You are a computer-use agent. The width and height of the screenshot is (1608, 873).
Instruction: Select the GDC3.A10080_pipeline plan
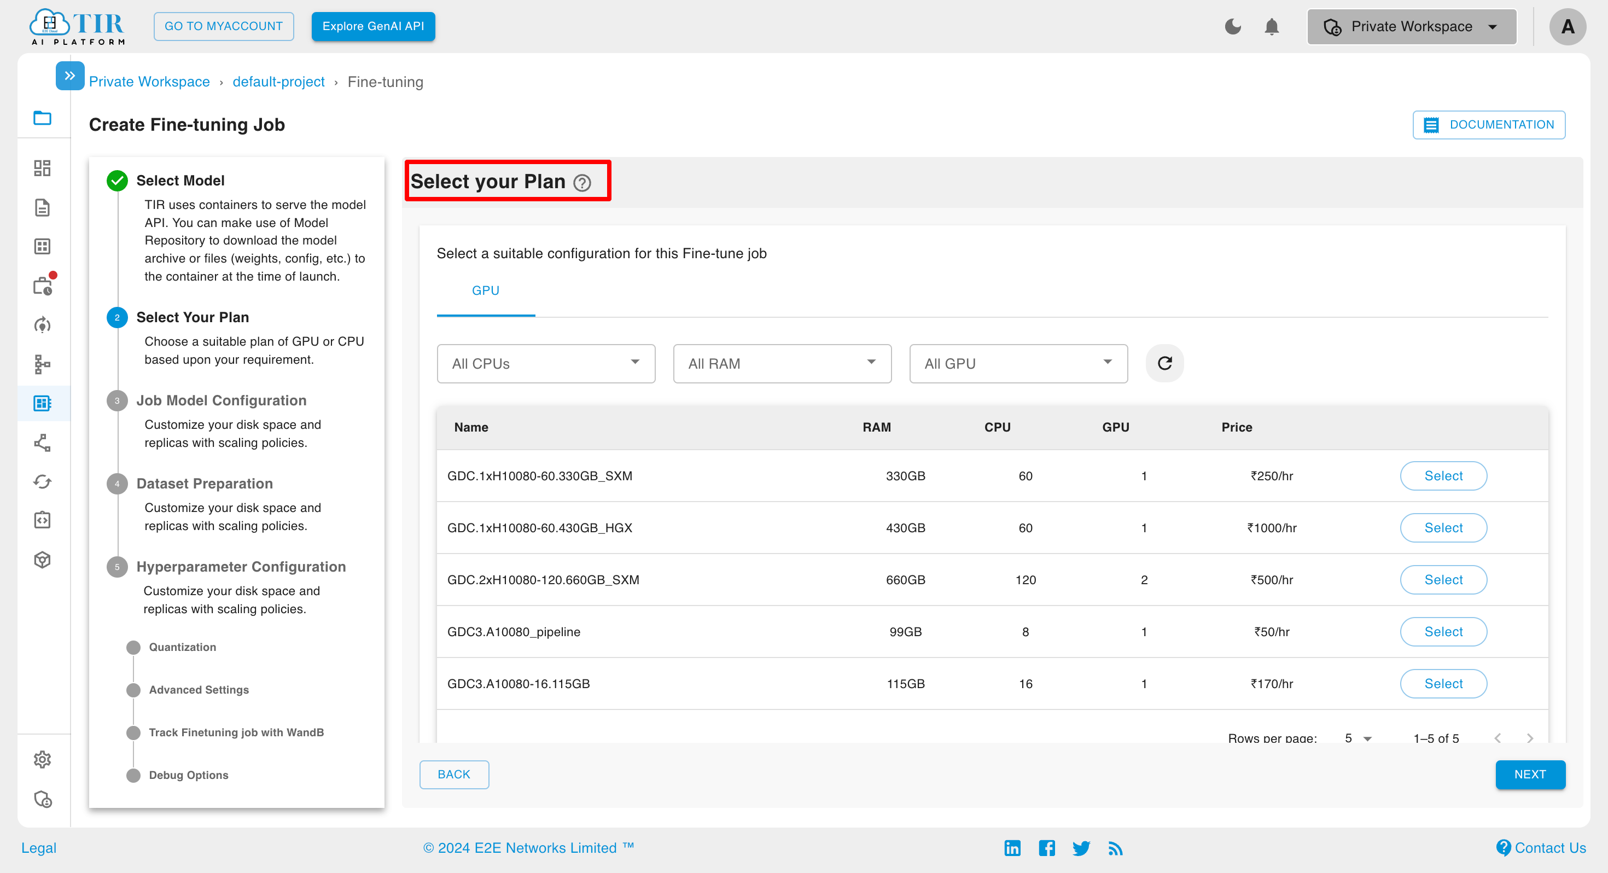(x=1443, y=631)
